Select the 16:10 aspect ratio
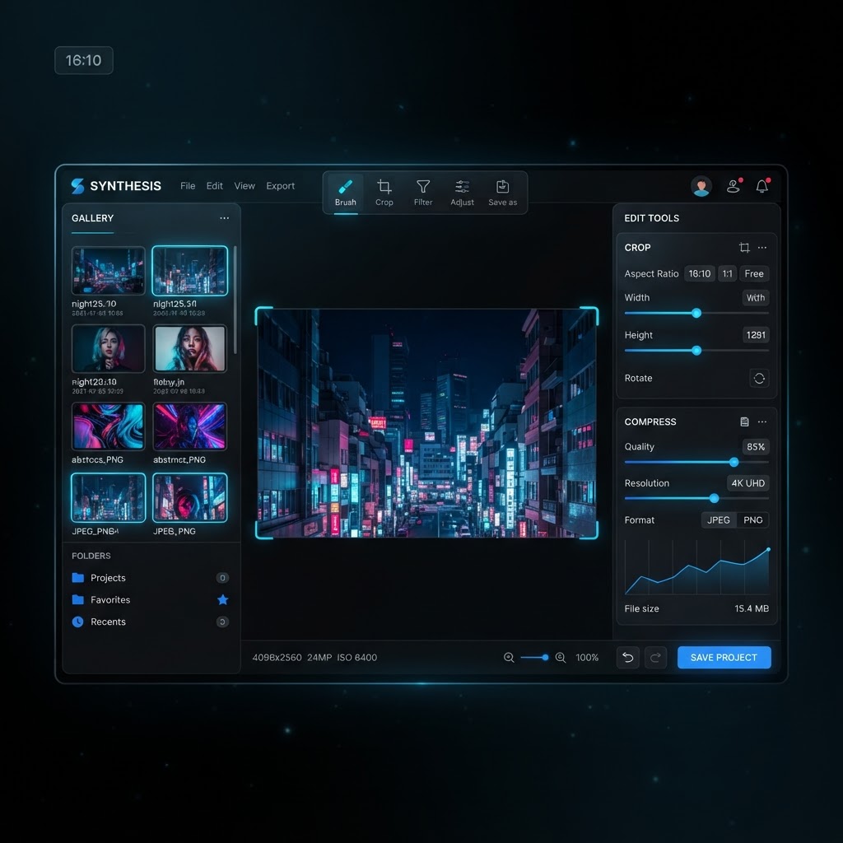The height and width of the screenshot is (843, 843). [x=700, y=273]
